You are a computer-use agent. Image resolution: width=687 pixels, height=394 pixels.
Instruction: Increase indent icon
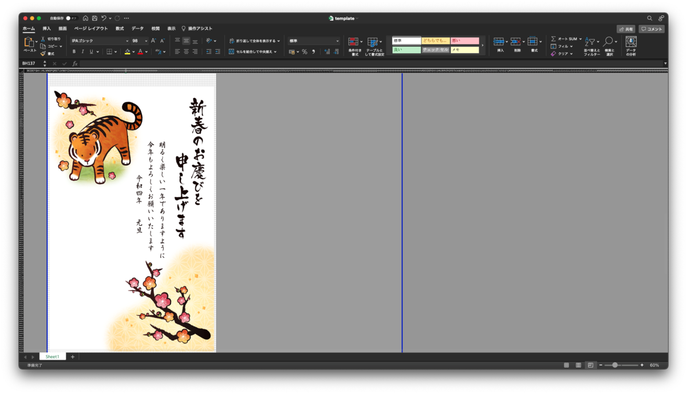[218, 51]
